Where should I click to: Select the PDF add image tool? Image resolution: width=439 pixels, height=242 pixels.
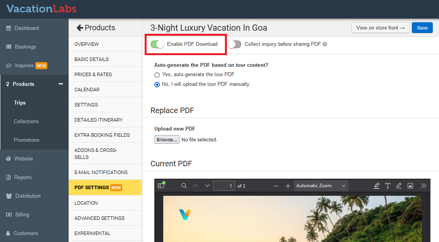pos(410,186)
